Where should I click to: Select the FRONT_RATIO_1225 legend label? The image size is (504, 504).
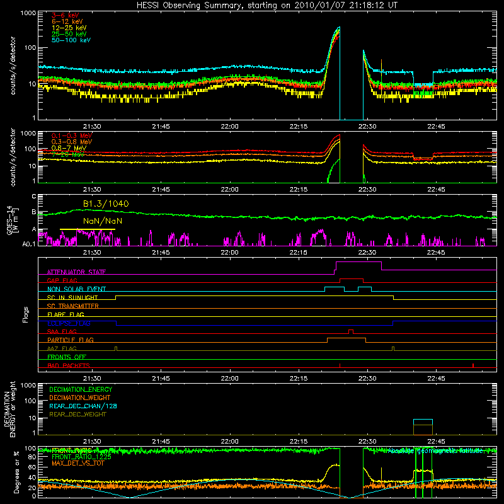click(81, 457)
